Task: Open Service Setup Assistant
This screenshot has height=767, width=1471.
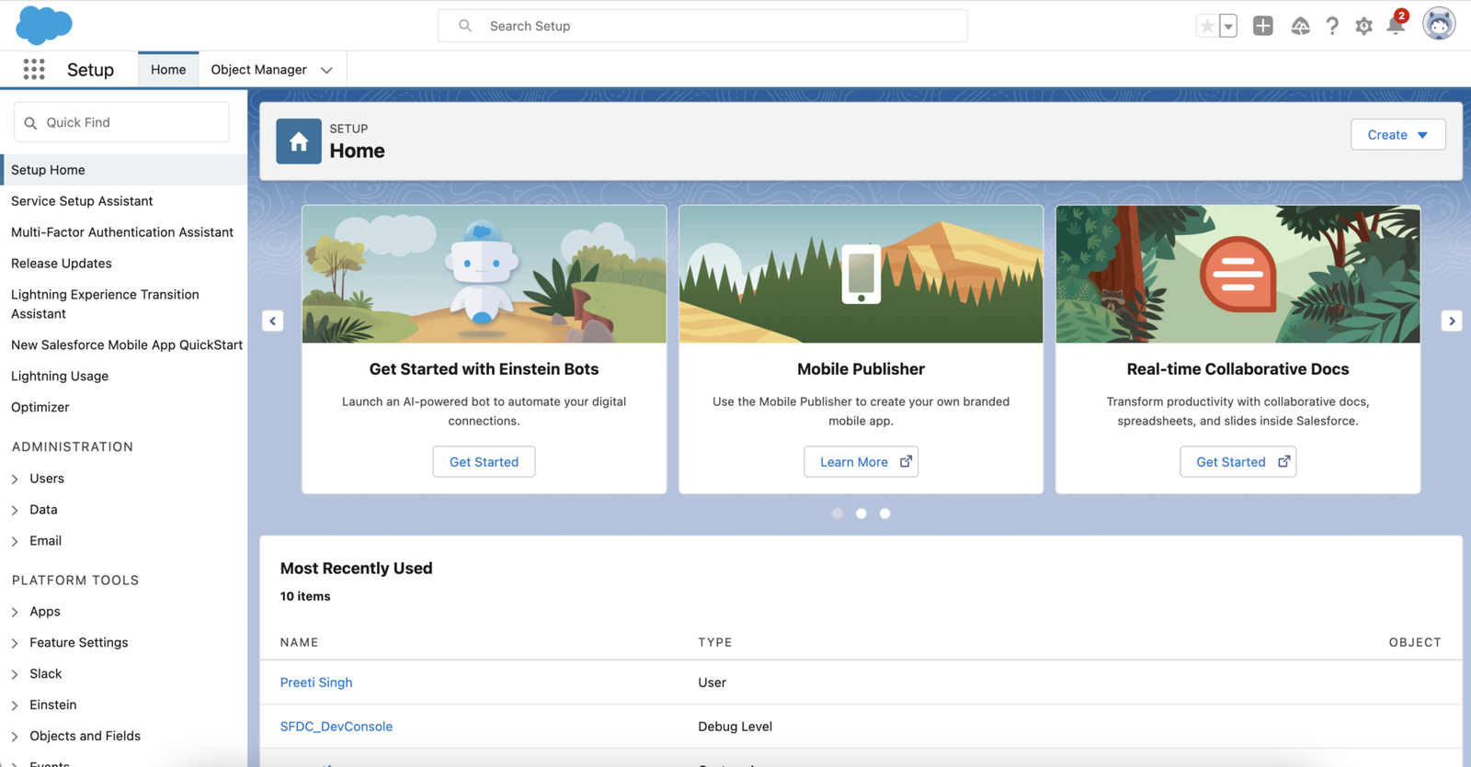Action: [82, 201]
